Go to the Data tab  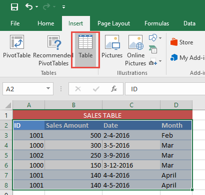189,23
